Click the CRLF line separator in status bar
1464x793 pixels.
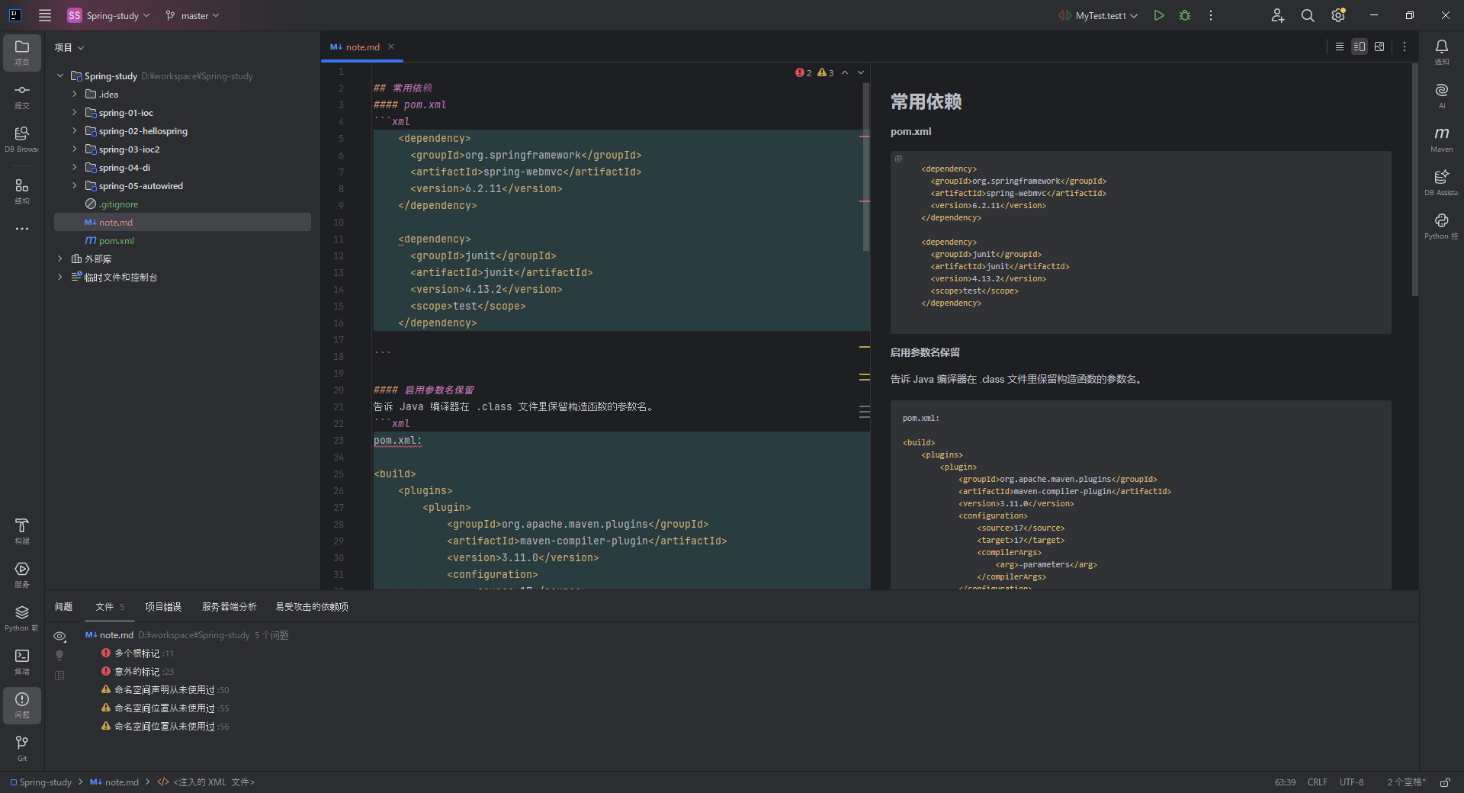1317,782
